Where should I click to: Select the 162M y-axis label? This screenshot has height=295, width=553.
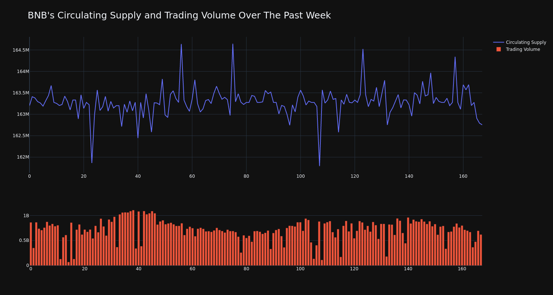click(x=23, y=157)
